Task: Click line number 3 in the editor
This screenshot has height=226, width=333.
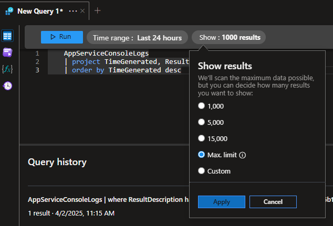Action: pyautogui.click(x=37, y=70)
